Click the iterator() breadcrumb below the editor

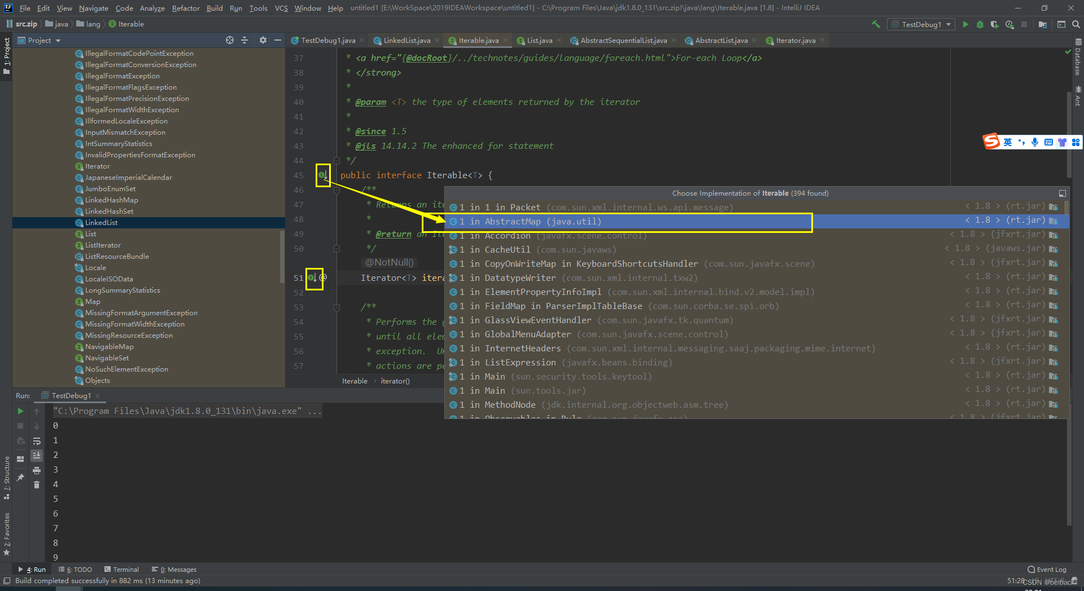pyautogui.click(x=395, y=381)
